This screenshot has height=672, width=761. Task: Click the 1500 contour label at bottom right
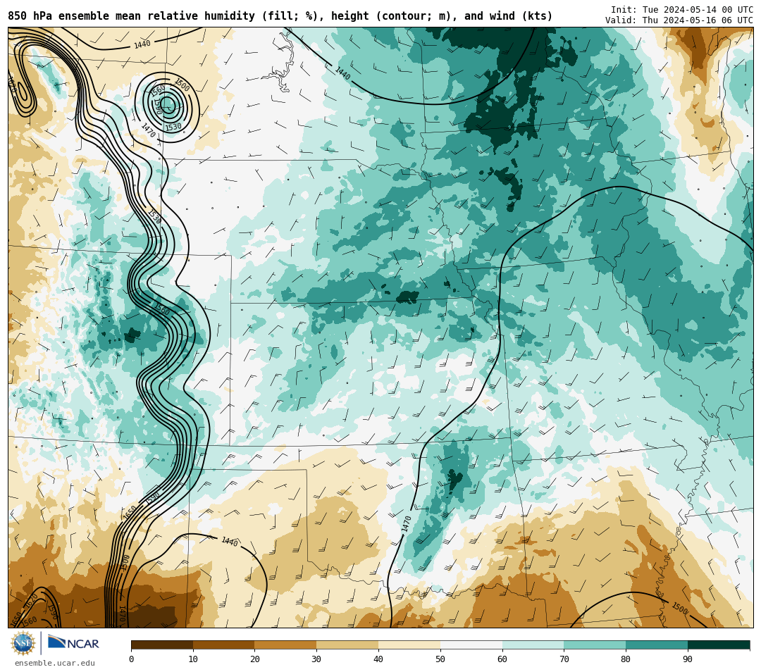pyautogui.click(x=679, y=608)
